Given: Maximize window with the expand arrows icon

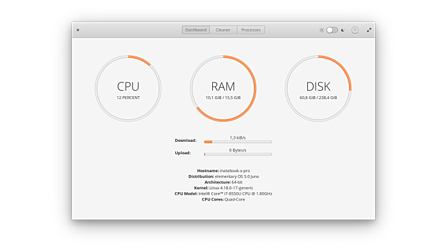Looking at the screenshot, I should point(369,30).
